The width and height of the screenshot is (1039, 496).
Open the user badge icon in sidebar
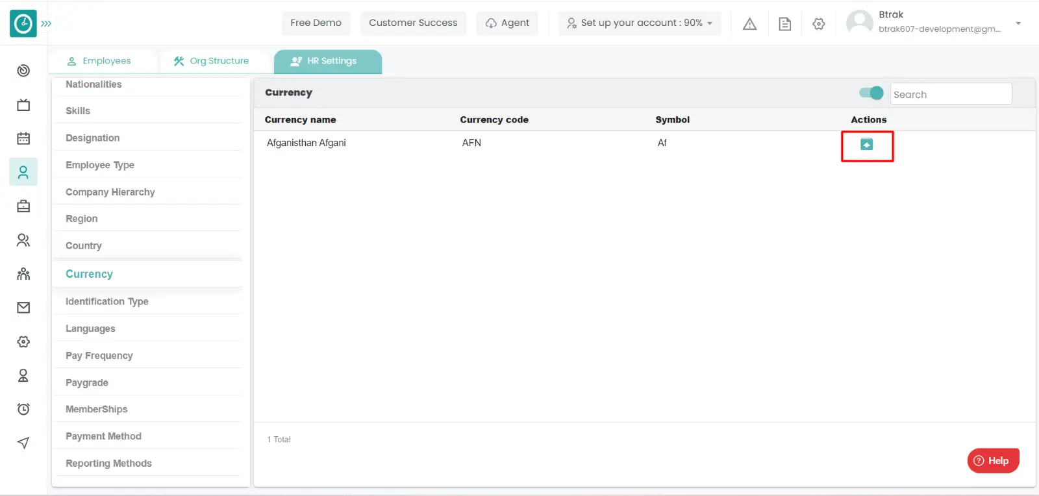(x=23, y=375)
